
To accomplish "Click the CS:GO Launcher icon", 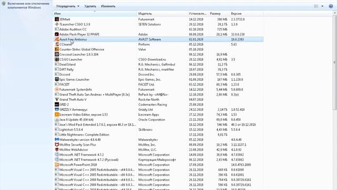I will 57,59.
